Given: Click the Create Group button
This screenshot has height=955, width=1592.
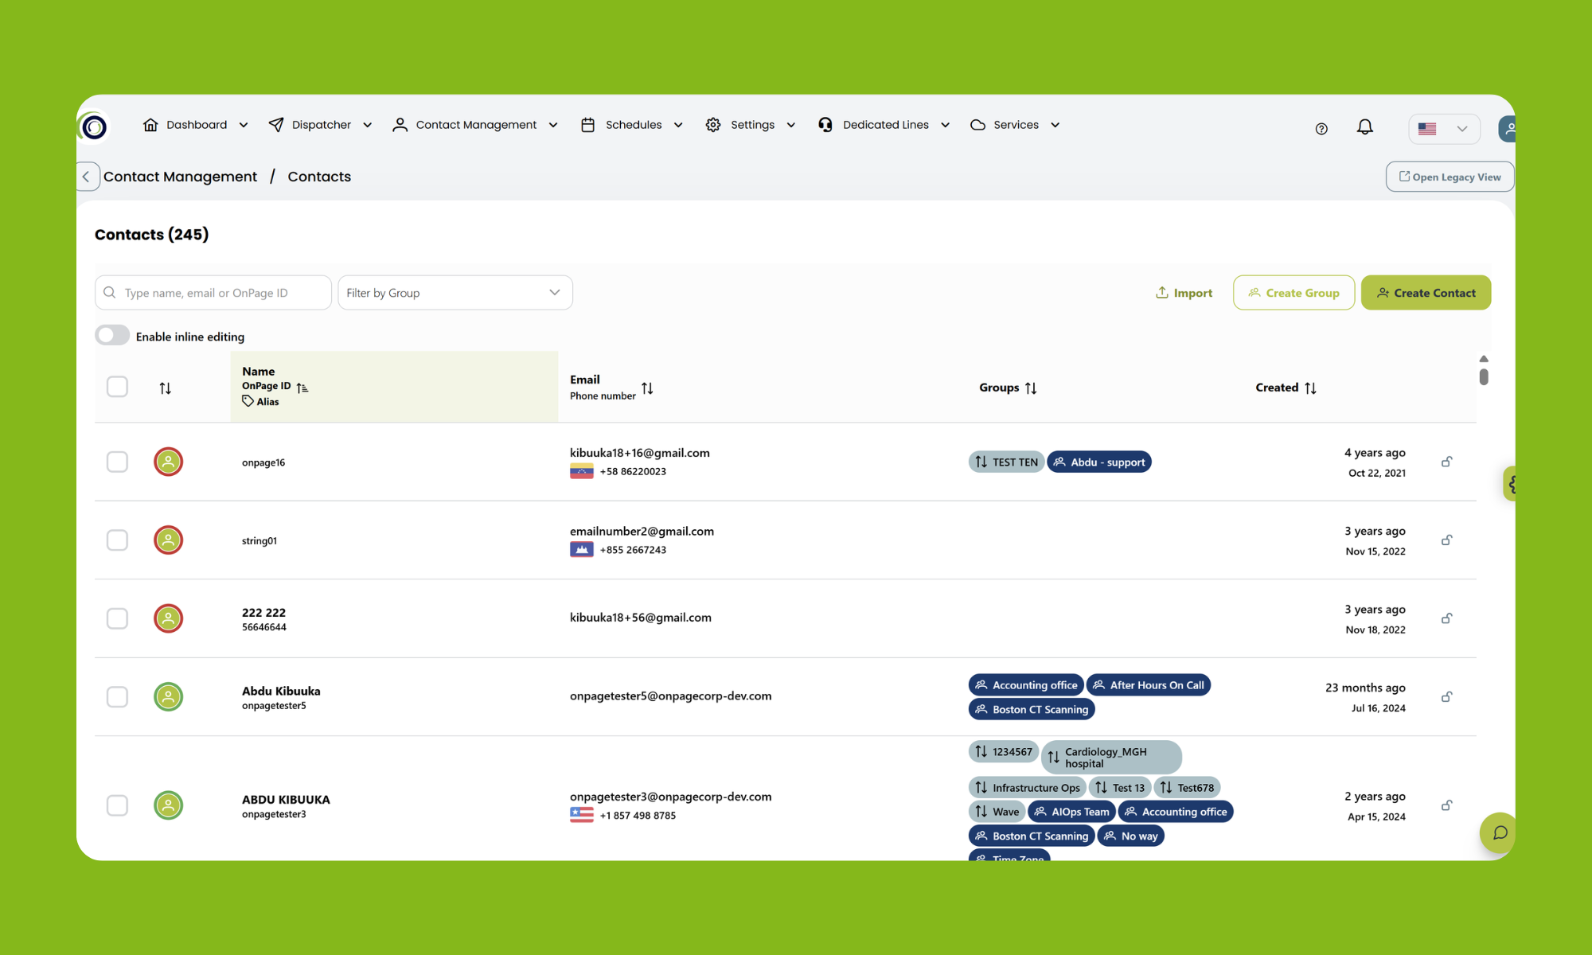Looking at the screenshot, I should tap(1293, 293).
